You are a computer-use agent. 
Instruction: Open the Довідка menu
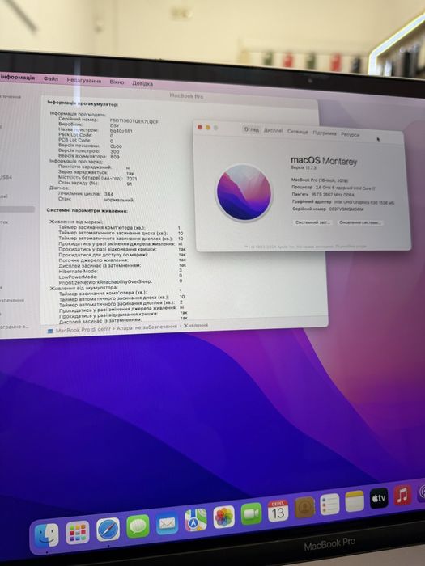142,83
